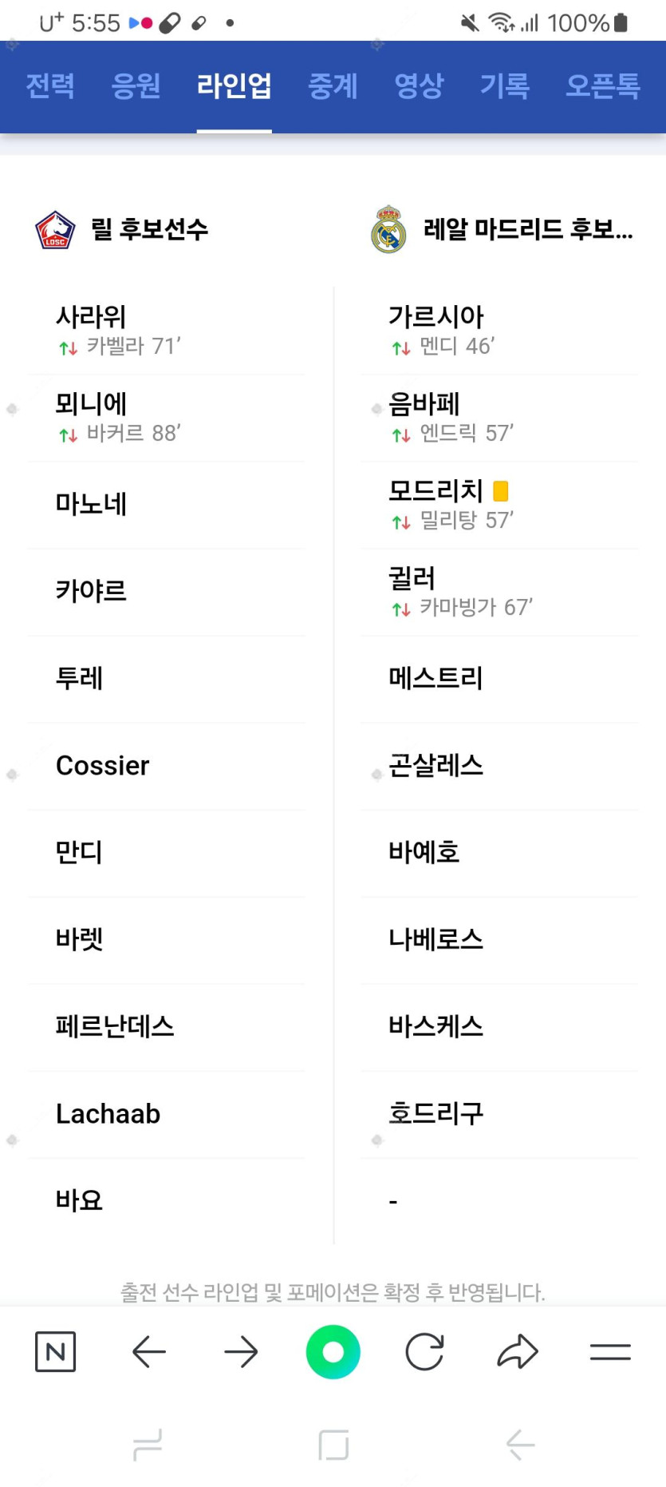Reload the page with the refresh icon
666x1487 pixels.
[x=424, y=1352]
